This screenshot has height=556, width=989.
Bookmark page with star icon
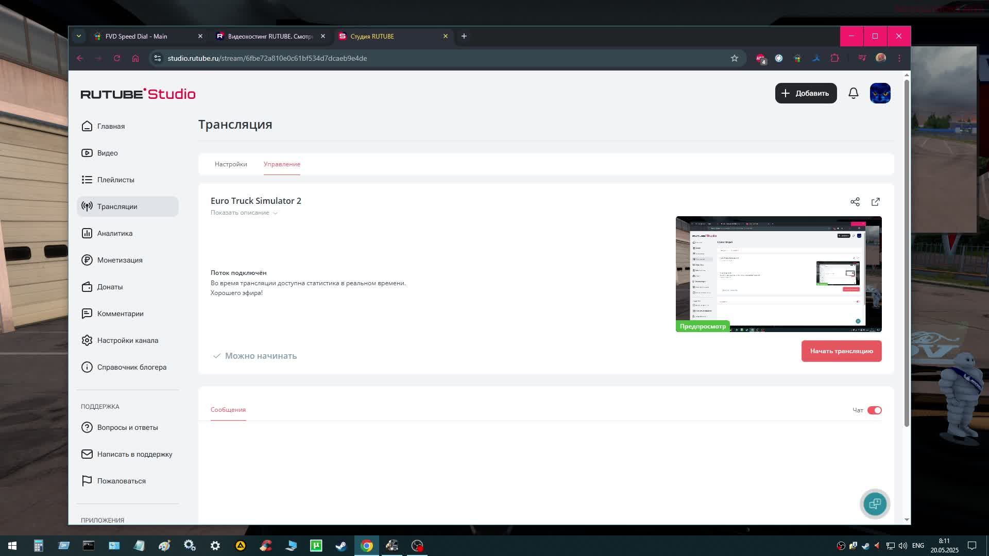pyautogui.click(x=735, y=58)
